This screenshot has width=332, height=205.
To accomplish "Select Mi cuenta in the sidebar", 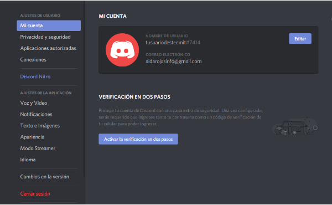I will click(x=49, y=25).
